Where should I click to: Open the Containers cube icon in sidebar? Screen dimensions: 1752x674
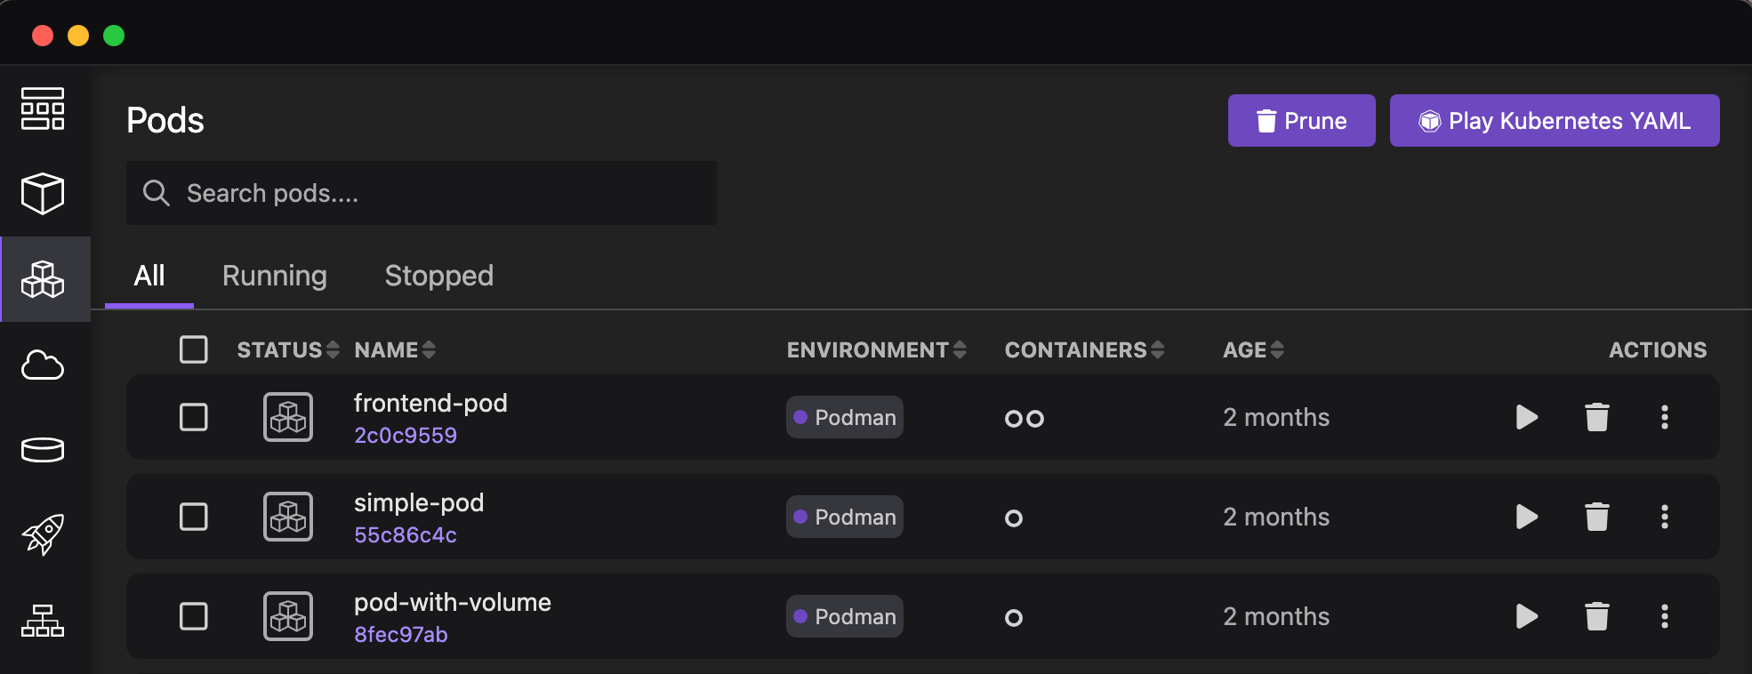click(43, 193)
